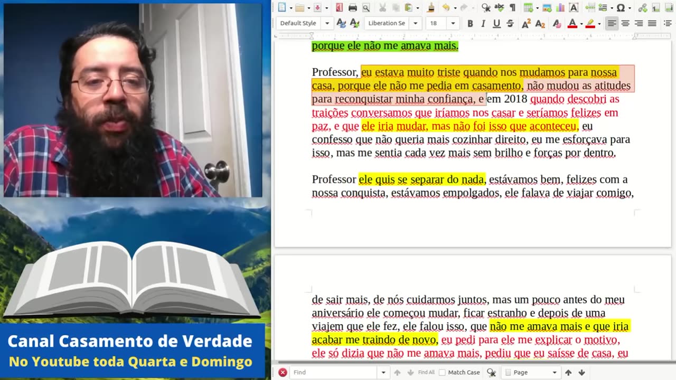Expand the Find history dropdown arrow

click(383, 373)
